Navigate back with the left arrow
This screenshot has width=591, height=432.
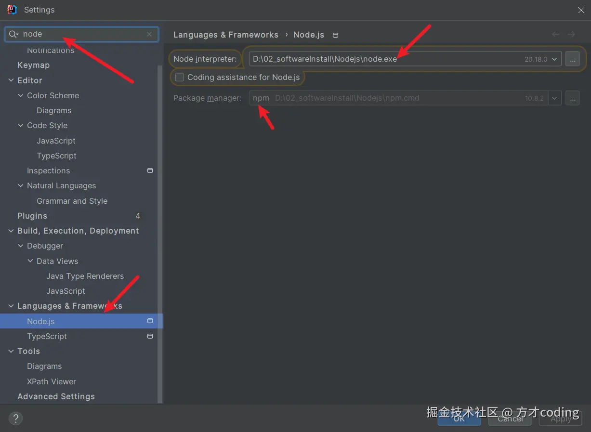556,34
